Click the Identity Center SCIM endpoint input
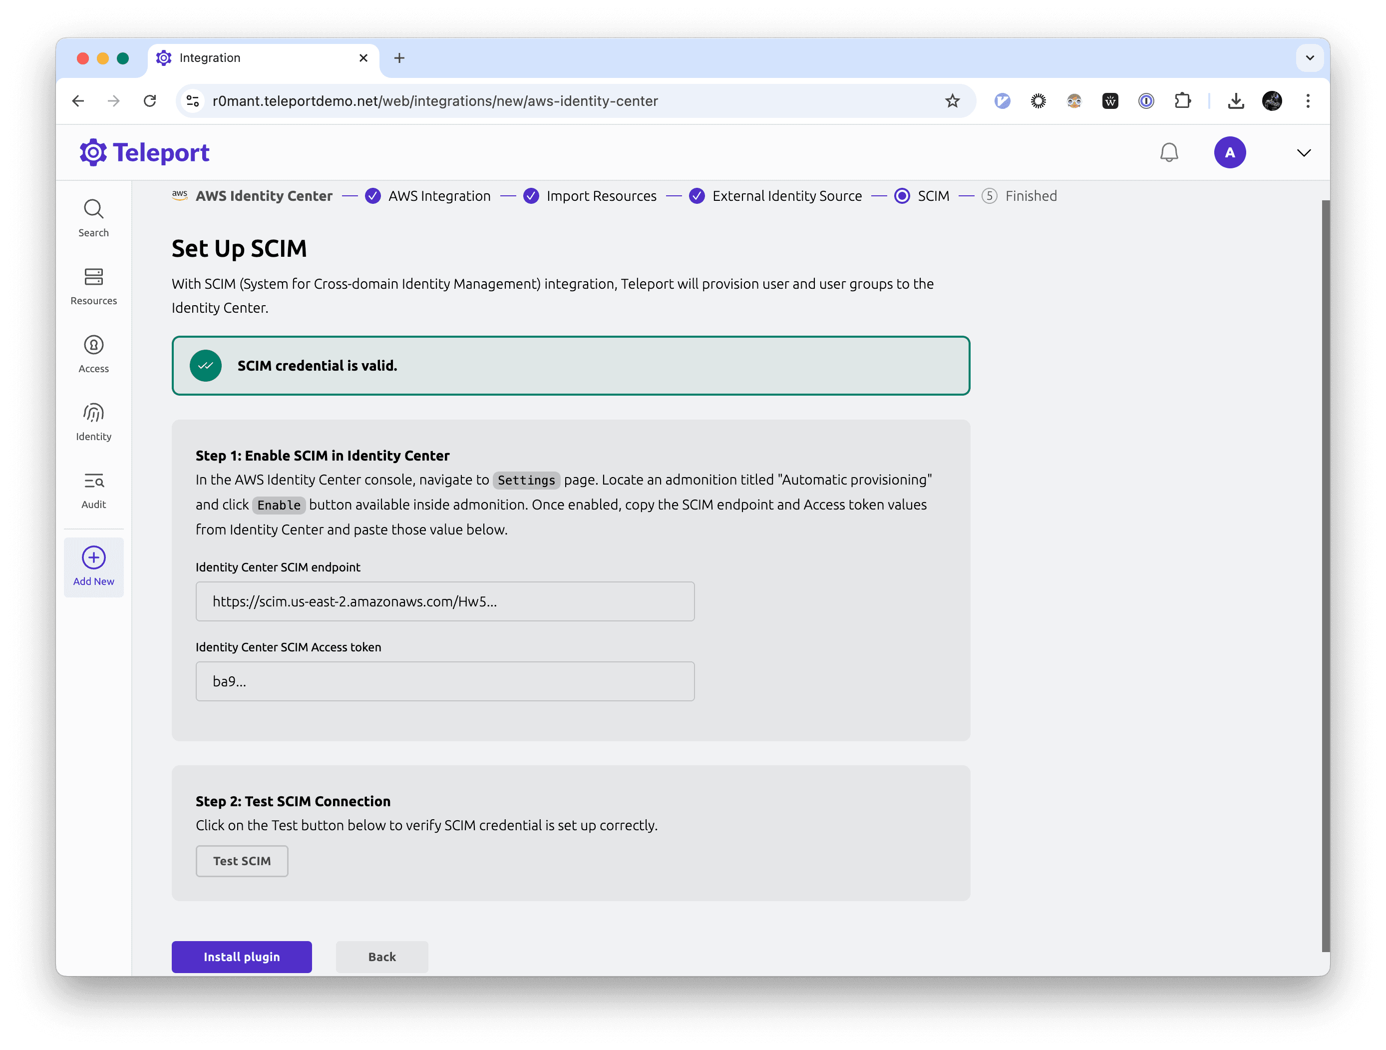The image size is (1386, 1050). point(444,601)
